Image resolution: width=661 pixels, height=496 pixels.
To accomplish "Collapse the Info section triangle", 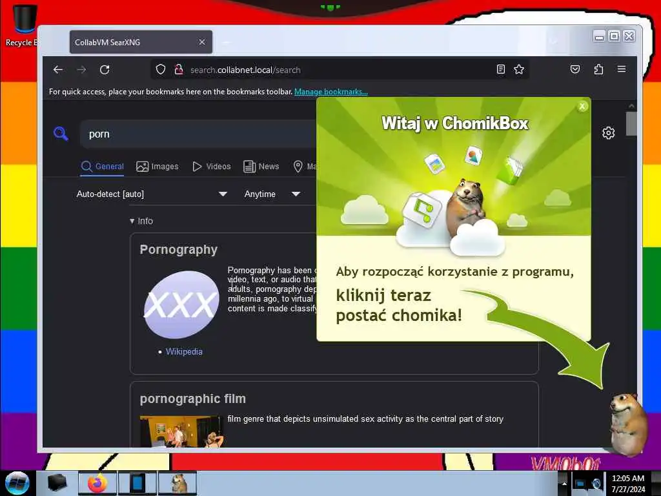I will pos(132,221).
